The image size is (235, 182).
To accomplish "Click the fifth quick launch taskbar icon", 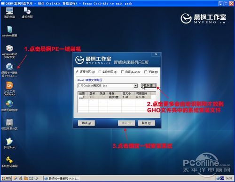I will point(36,178).
